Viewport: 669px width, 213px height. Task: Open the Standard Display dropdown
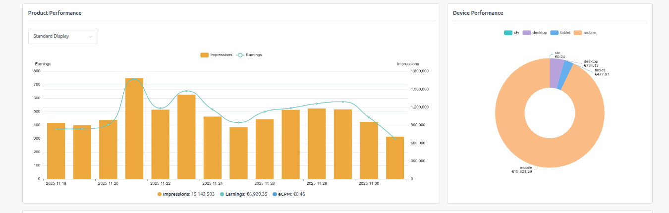point(63,36)
